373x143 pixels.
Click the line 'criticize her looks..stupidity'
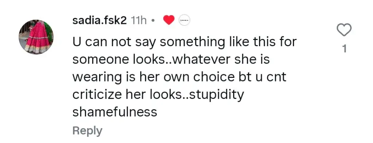pos(158,95)
